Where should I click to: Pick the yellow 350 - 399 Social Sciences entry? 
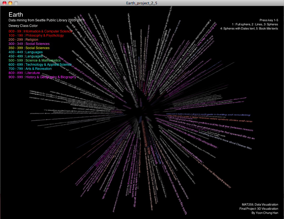(29, 48)
